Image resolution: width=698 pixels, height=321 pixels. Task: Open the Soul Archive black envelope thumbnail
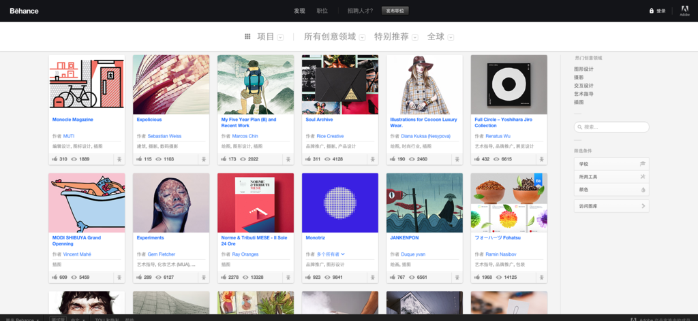(340, 84)
